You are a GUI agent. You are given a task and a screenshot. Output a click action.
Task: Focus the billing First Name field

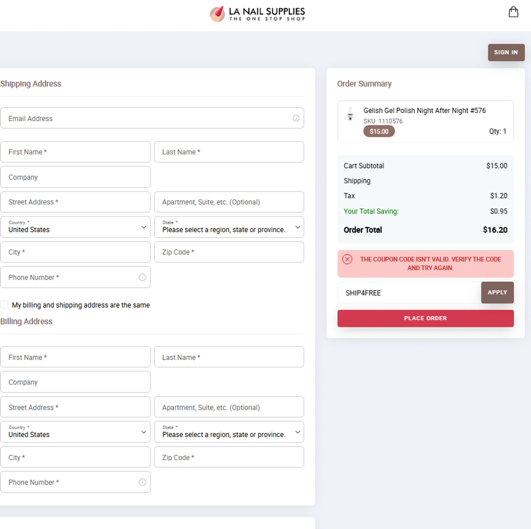(75, 357)
